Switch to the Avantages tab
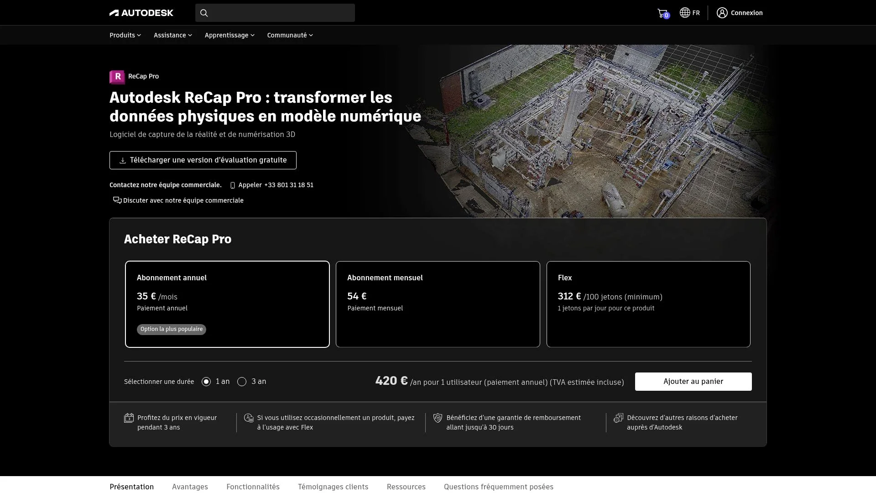 190,487
